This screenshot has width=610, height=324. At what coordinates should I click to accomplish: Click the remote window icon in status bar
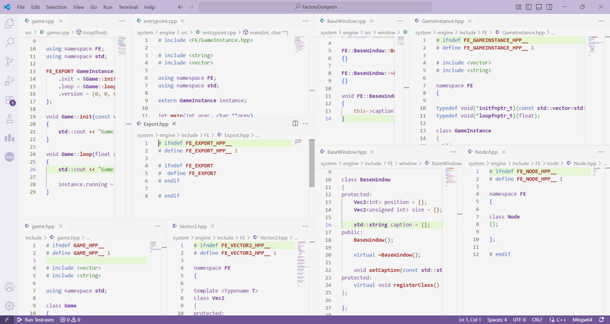7,320
